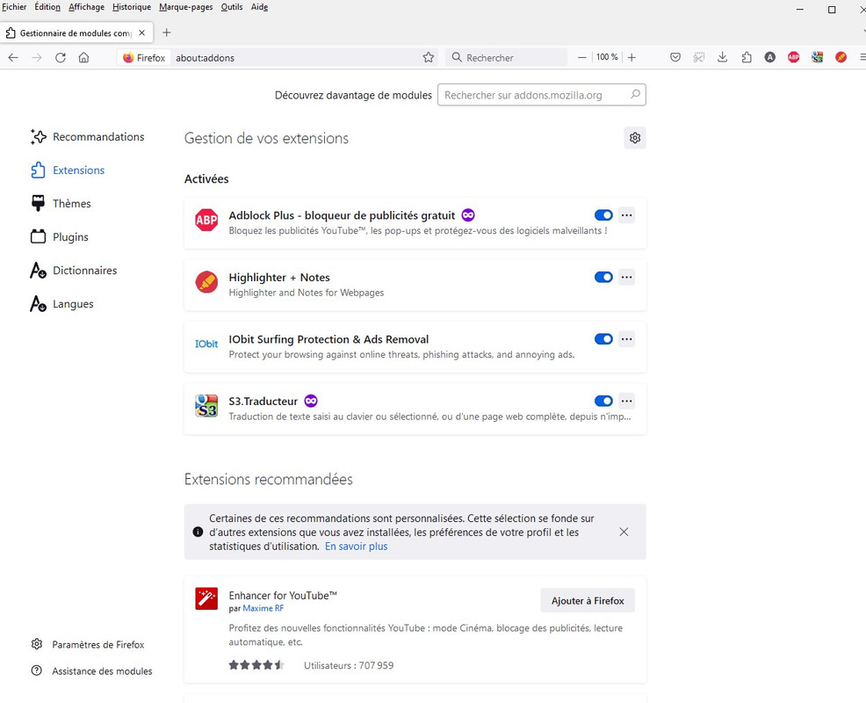Click the Firefox identity badge in the address bar
866x703 pixels.
(x=143, y=57)
